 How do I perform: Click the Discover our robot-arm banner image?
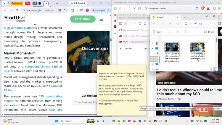click(88, 52)
